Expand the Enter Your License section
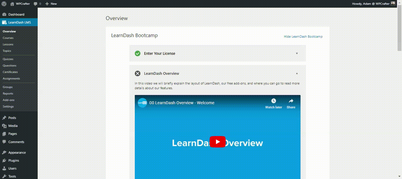402x179 pixels. tap(297, 53)
